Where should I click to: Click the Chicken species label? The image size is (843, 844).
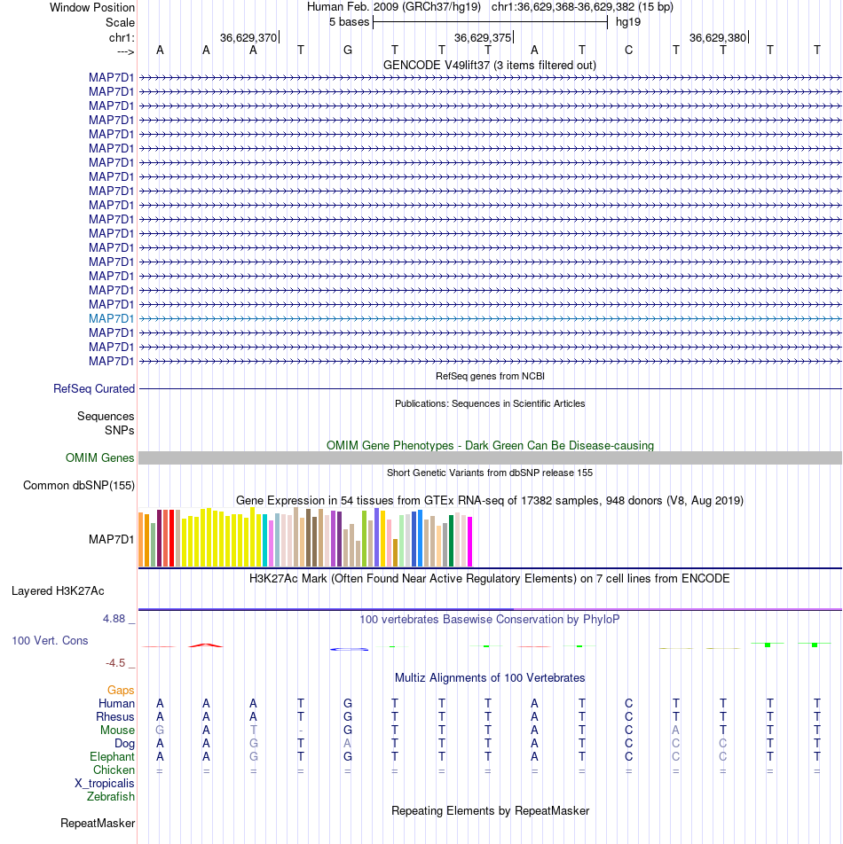click(x=114, y=770)
